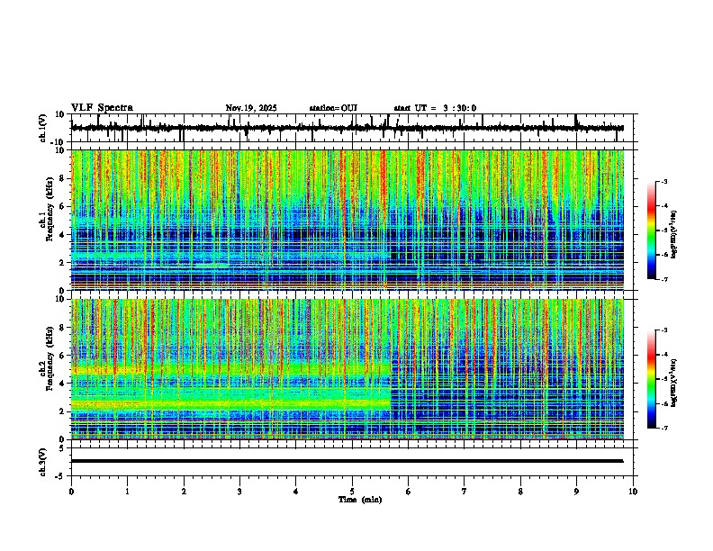Click the "ch.1(V)" waveform axis label
The width and height of the screenshot is (713, 551).
coord(43,128)
